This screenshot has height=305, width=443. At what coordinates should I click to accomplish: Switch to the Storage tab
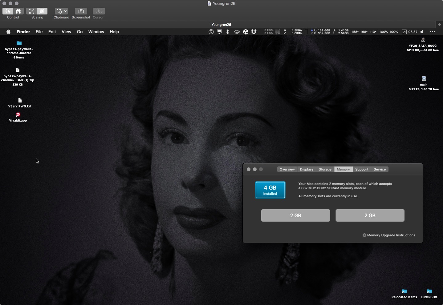pos(325,169)
